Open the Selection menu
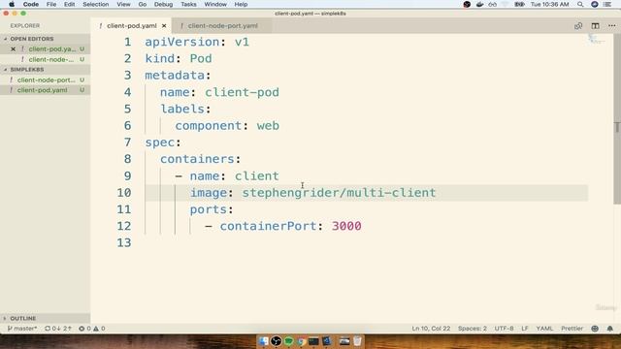 [x=95, y=4]
